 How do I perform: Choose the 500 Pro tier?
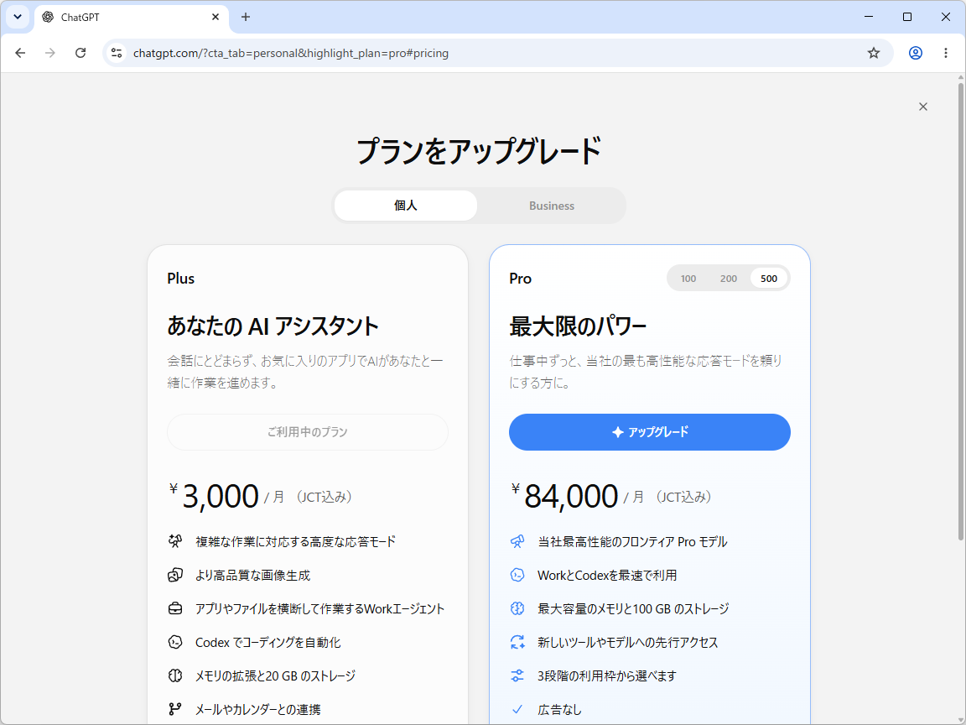tap(769, 279)
